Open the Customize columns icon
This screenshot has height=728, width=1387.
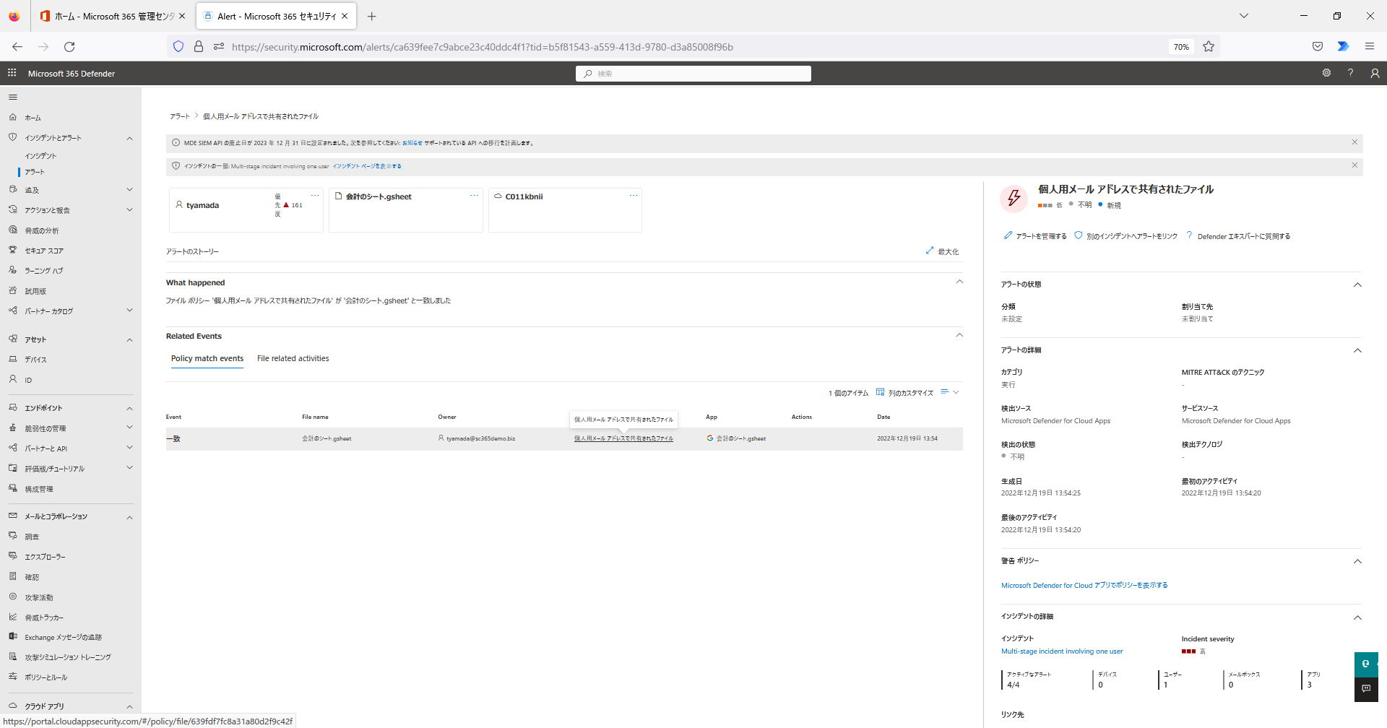tap(880, 393)
